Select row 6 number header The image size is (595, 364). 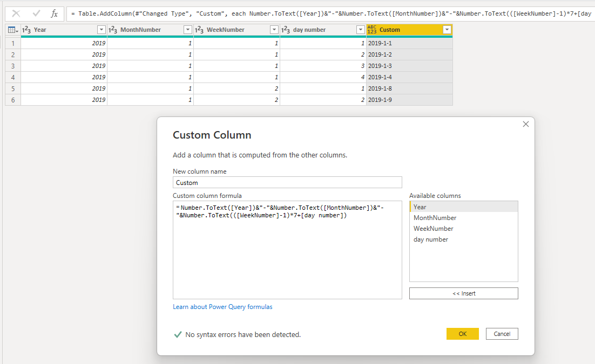(x=13, y=100)
